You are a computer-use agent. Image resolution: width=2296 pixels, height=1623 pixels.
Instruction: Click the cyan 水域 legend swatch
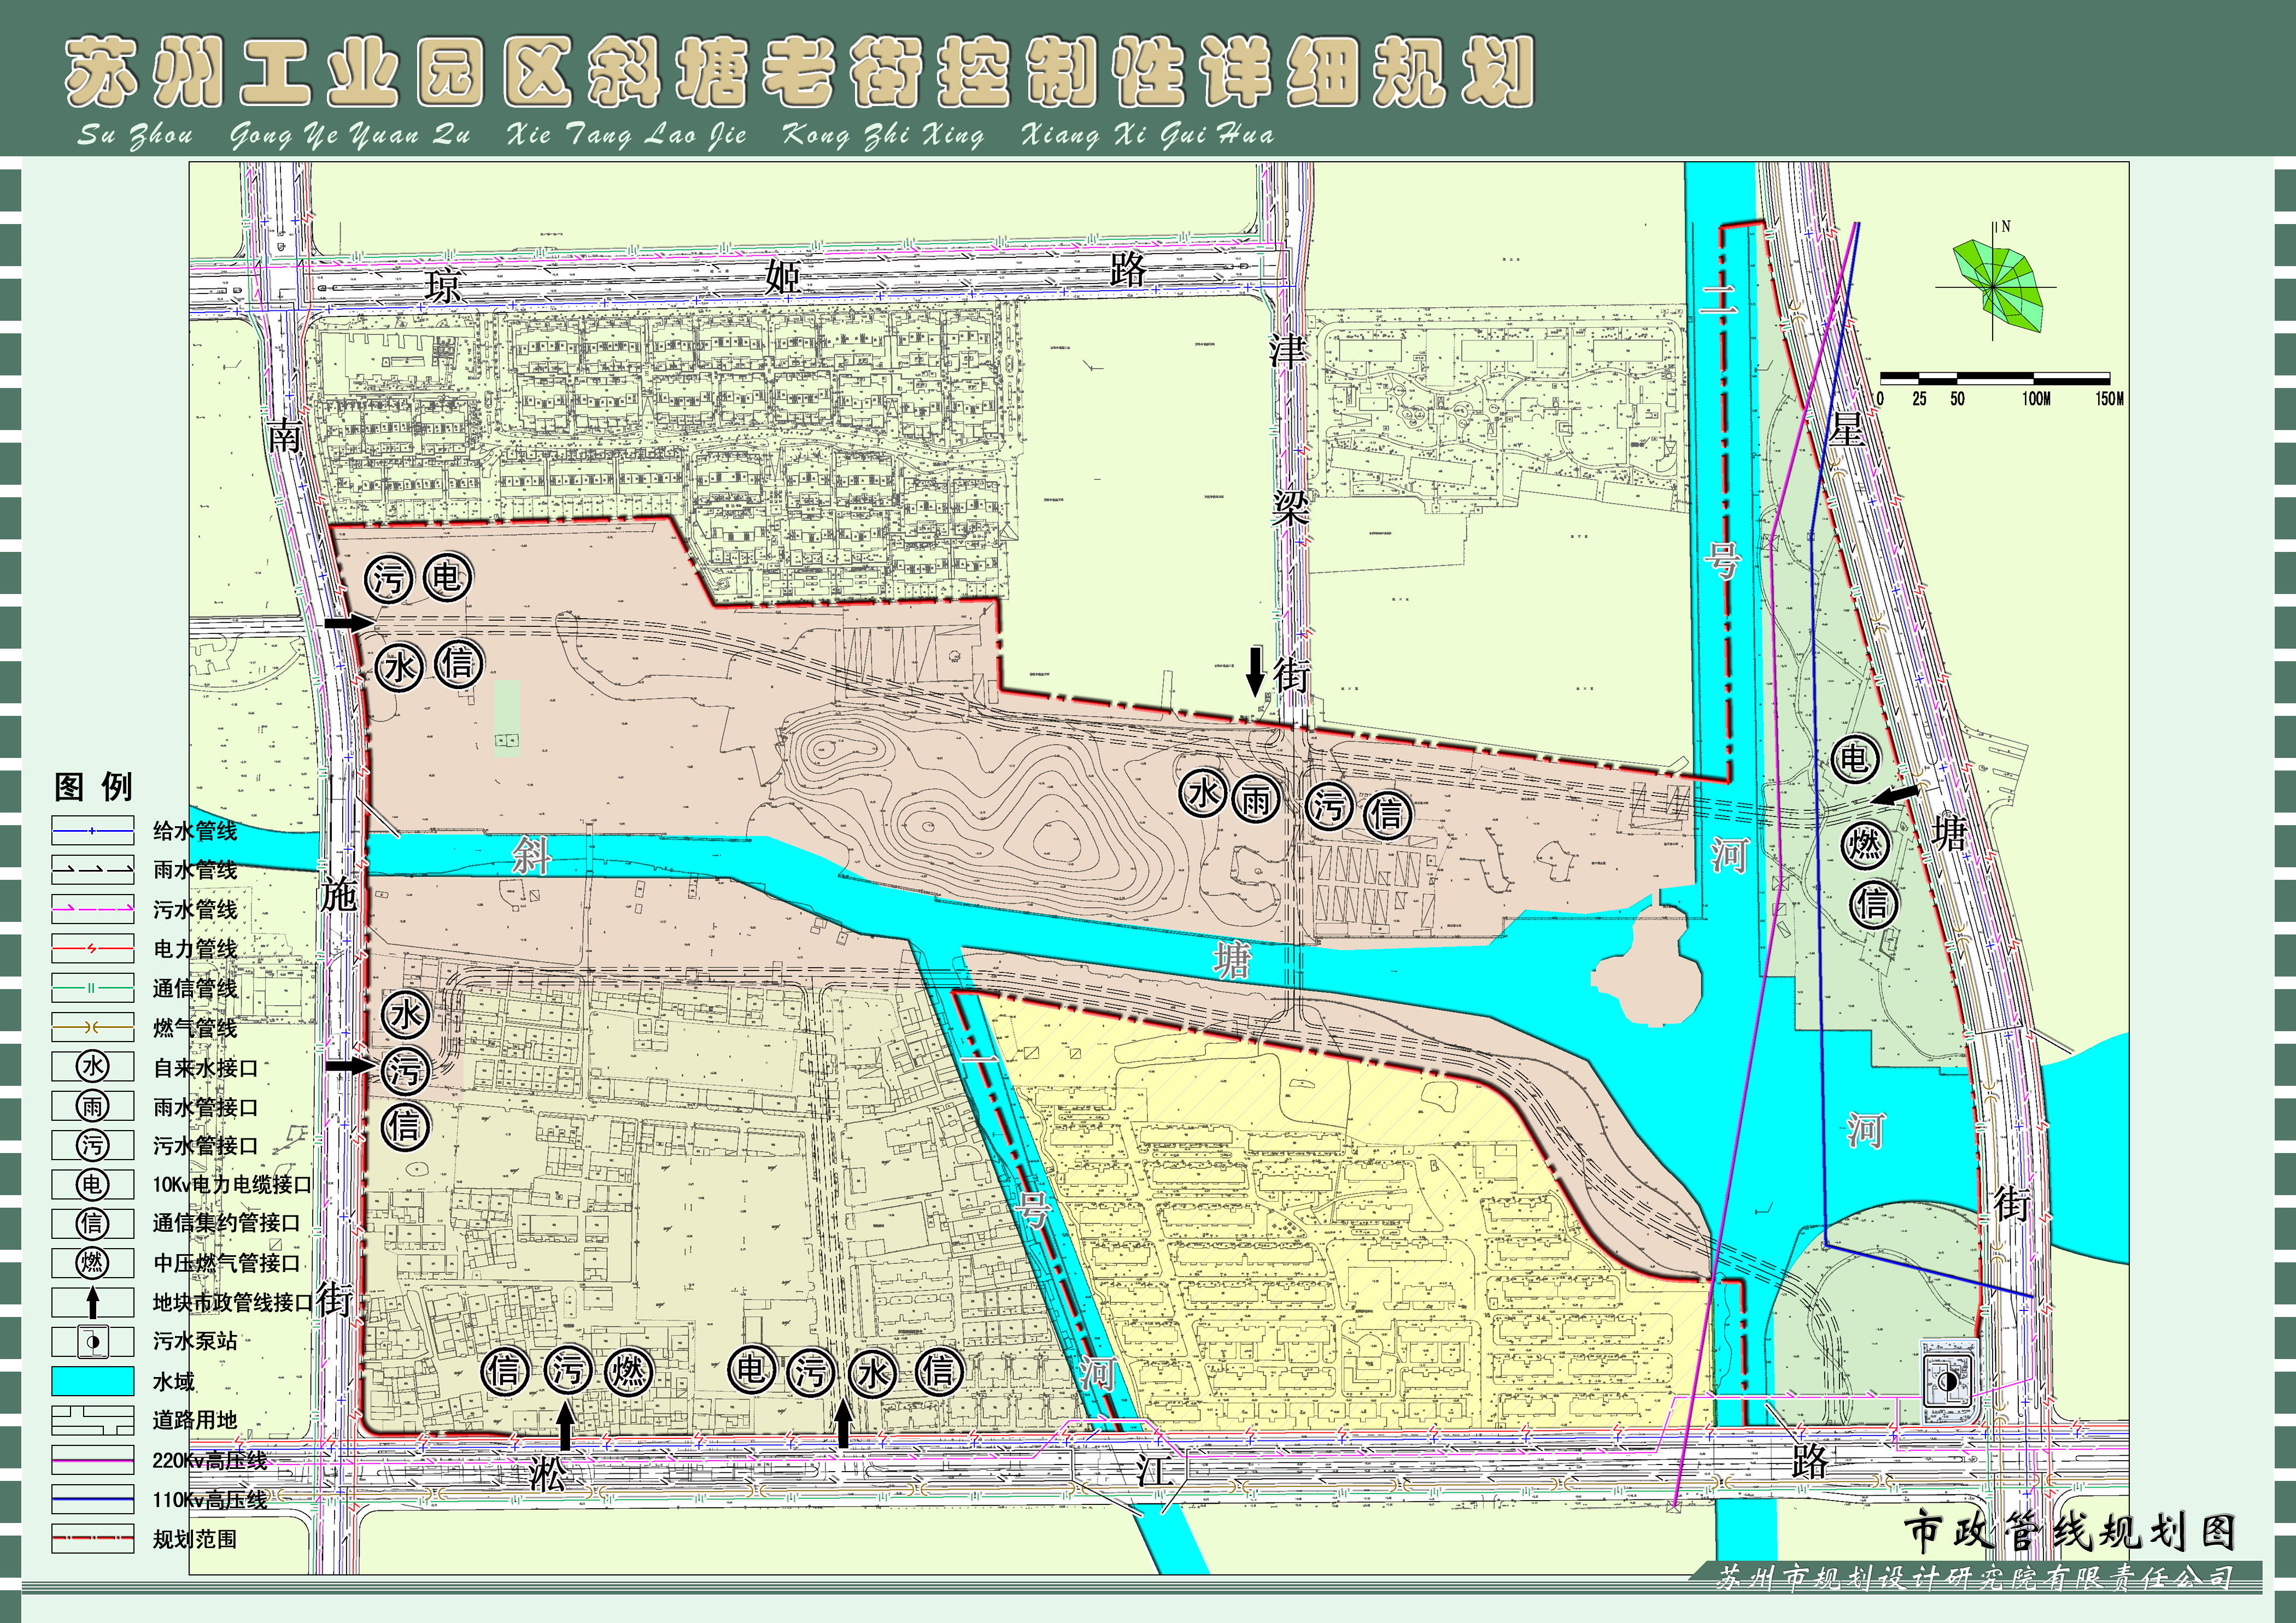(x=92, y=1381)
